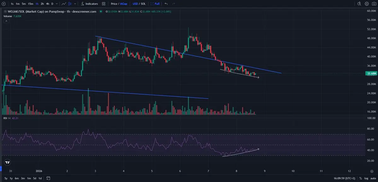Select the 1y date range
Viewport: 378px width, 182px height.
click(x=11, y=179)
